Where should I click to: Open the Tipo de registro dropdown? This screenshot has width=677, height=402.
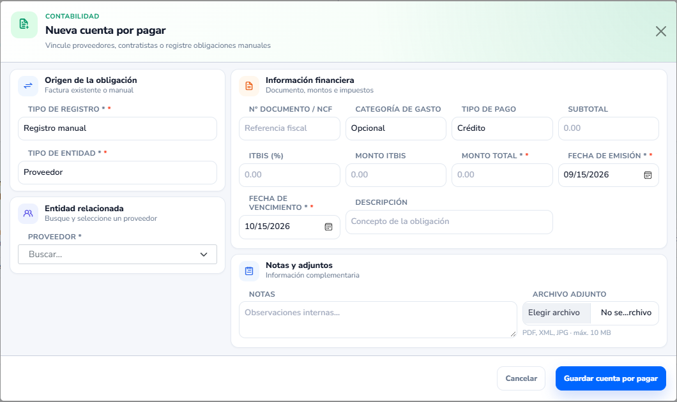[x=118, y=128]
